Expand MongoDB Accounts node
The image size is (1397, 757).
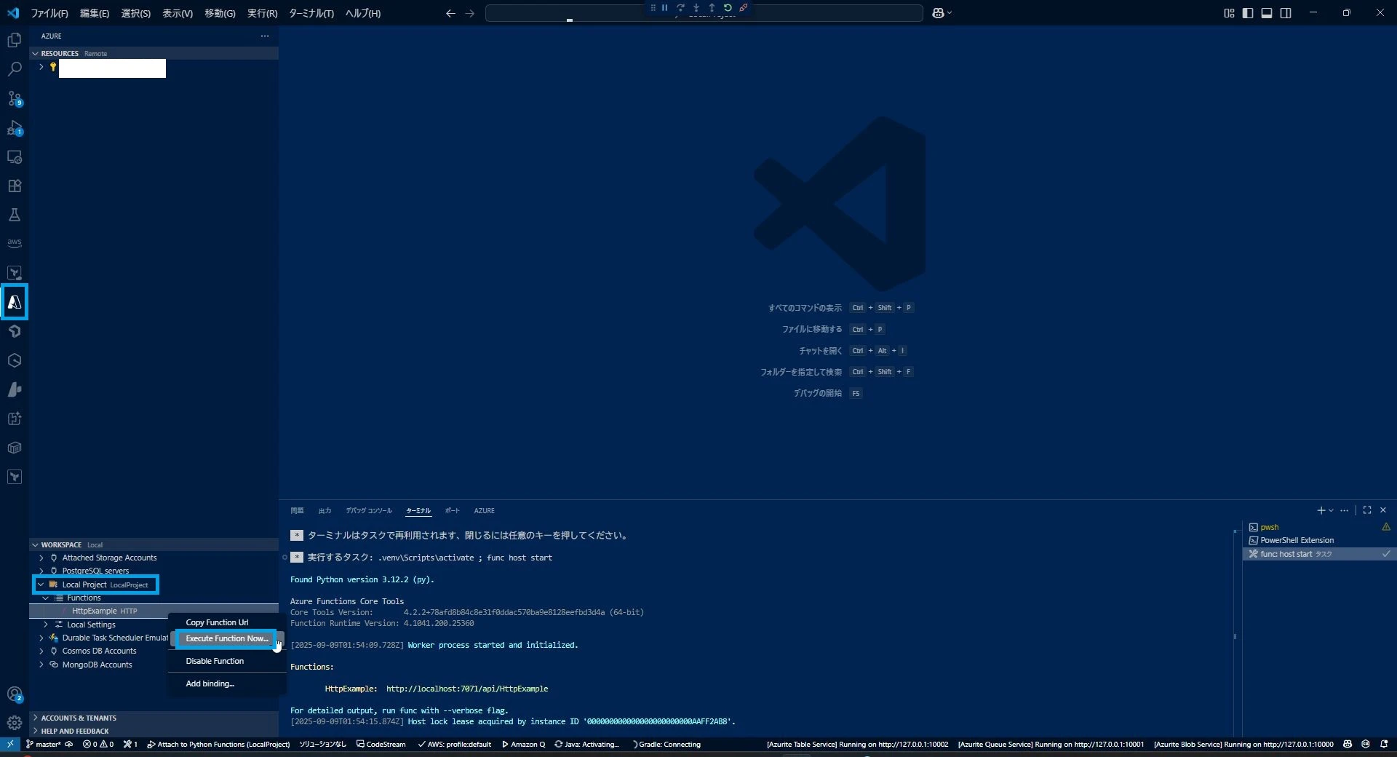(x=41, y=665)
